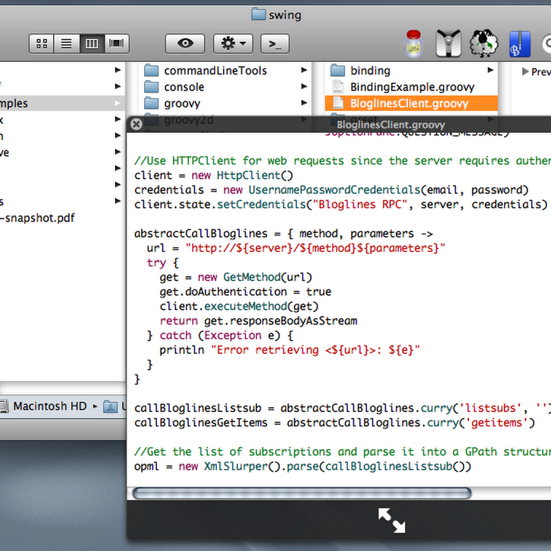
Task: Click the callBloglinesGetItems code line
Action: pyautogui.click(x=335, y=422)
